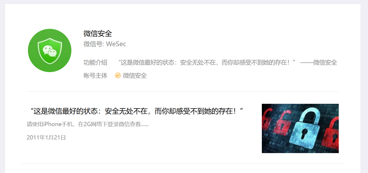Click the 功能介绍 label

coord(95,62)
